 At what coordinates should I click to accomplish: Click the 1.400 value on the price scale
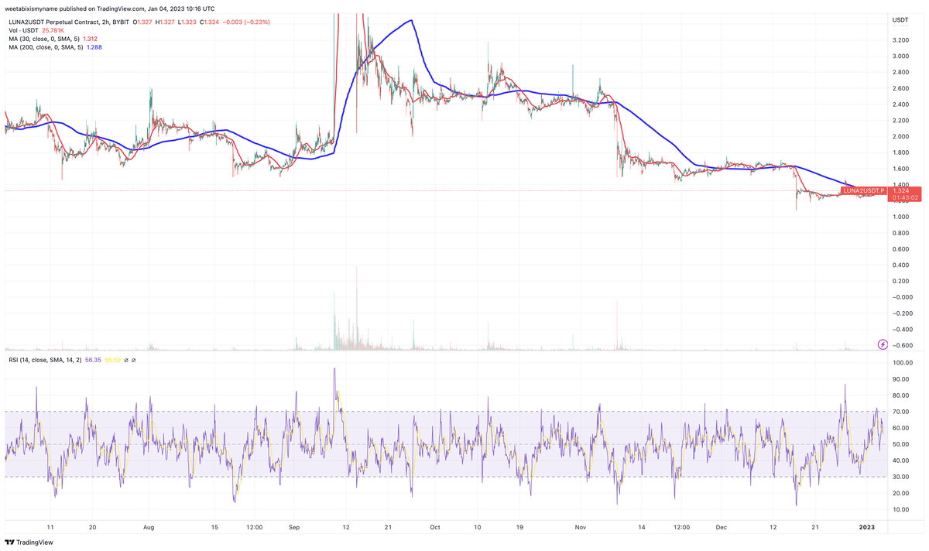tap(901, 184)
